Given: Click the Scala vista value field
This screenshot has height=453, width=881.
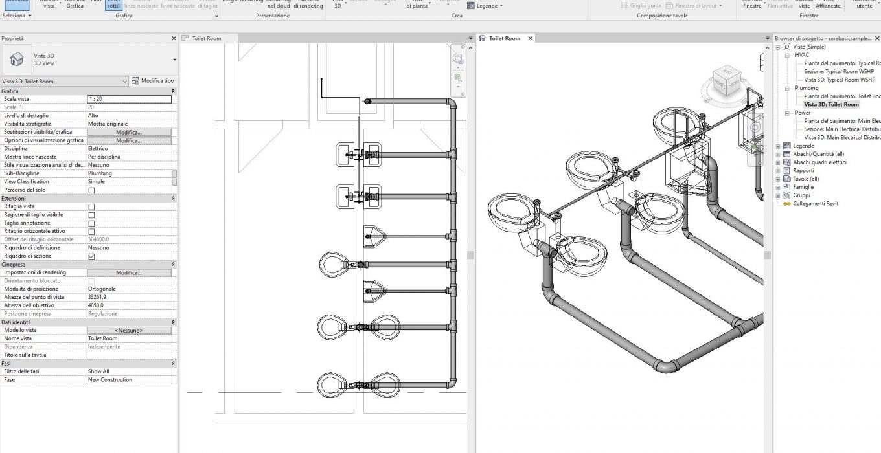Looking at the screenshot, I should coord(129,99).
